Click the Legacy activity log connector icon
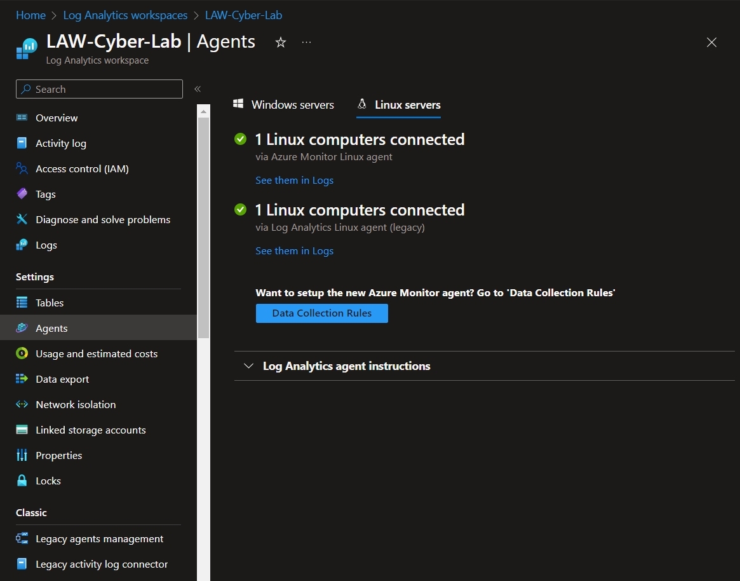This screenshot has height=581, width=740. [x=22, y=564]
